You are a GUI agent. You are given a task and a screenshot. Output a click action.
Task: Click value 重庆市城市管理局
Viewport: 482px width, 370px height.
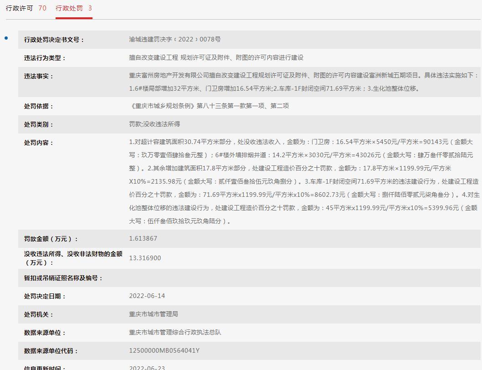154,314
